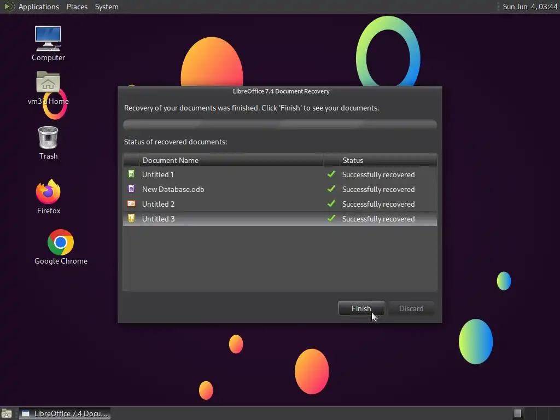Image resolution: width=560 pixels, height=420 pixels.
Task: Select the New Database.odb document name
Action: coord(173,189)
